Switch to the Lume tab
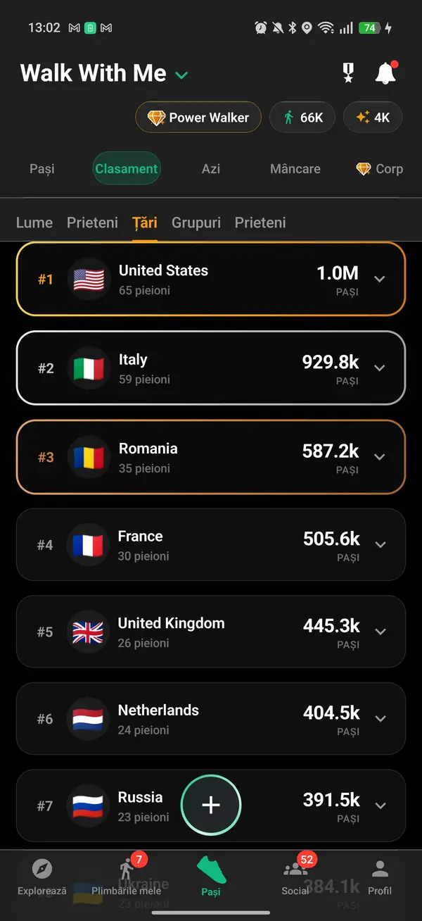 [x=34, y=223]
